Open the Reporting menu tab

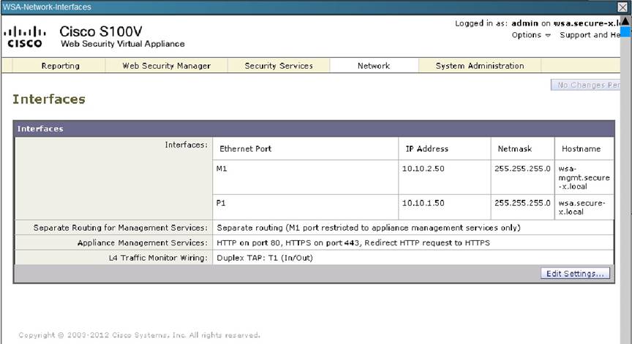(61, 66)
